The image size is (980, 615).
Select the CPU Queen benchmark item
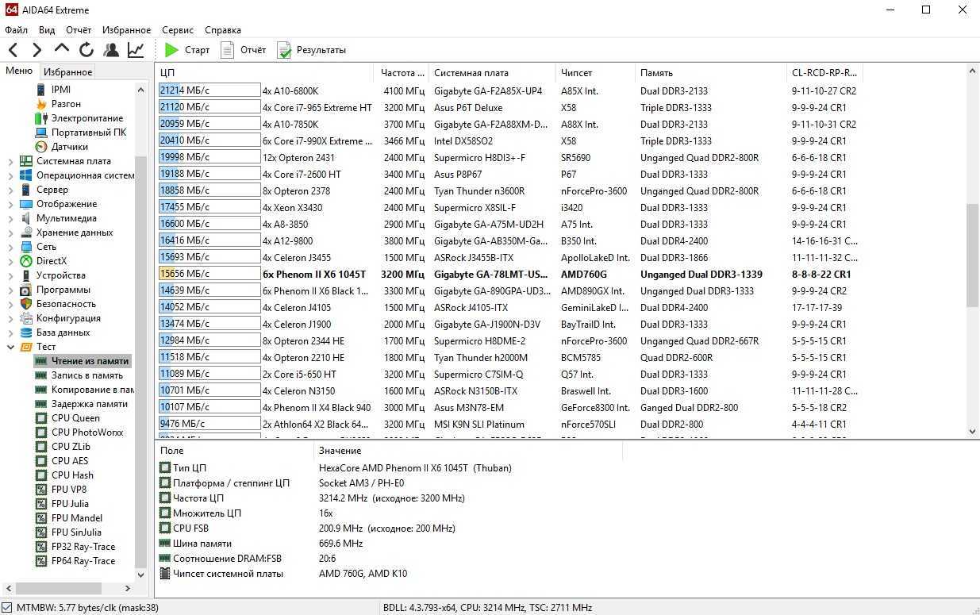75,418
